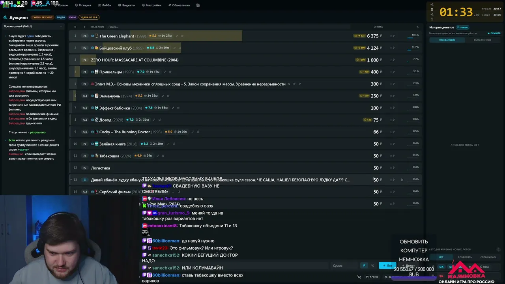505x284 pixels.
Task: Click the ★ 8.8 rating chip for Бойцовский клуб
Action: click(x=150, y=48)
